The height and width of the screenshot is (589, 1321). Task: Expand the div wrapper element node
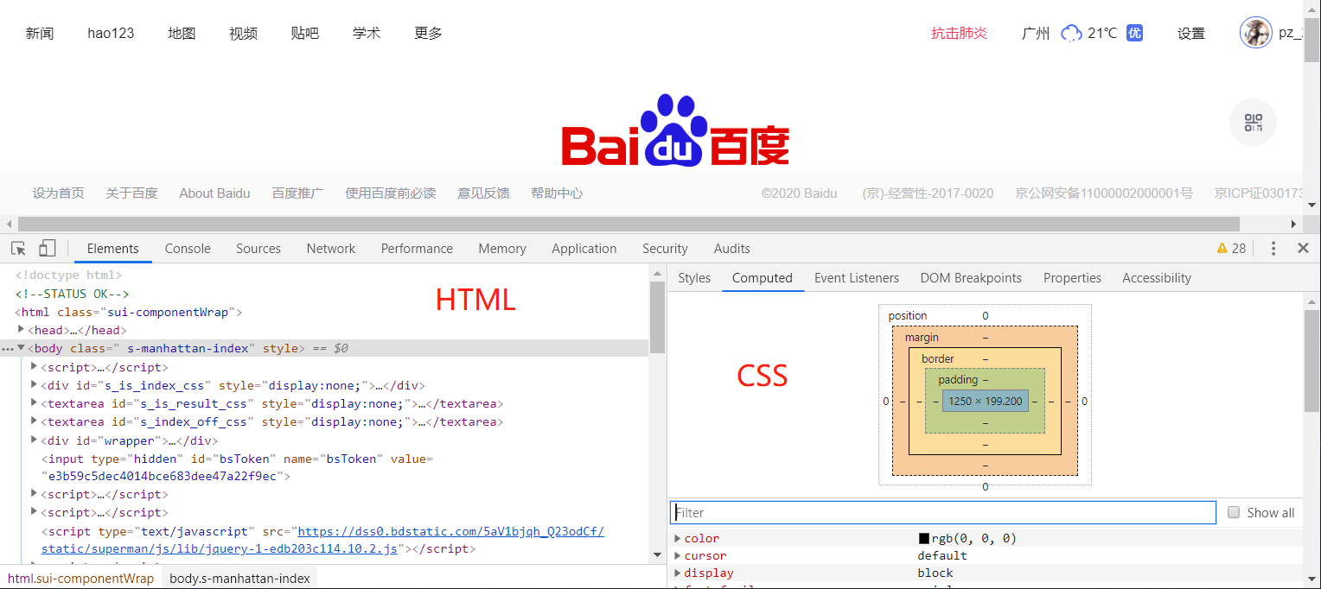click(x=34, y=440)
